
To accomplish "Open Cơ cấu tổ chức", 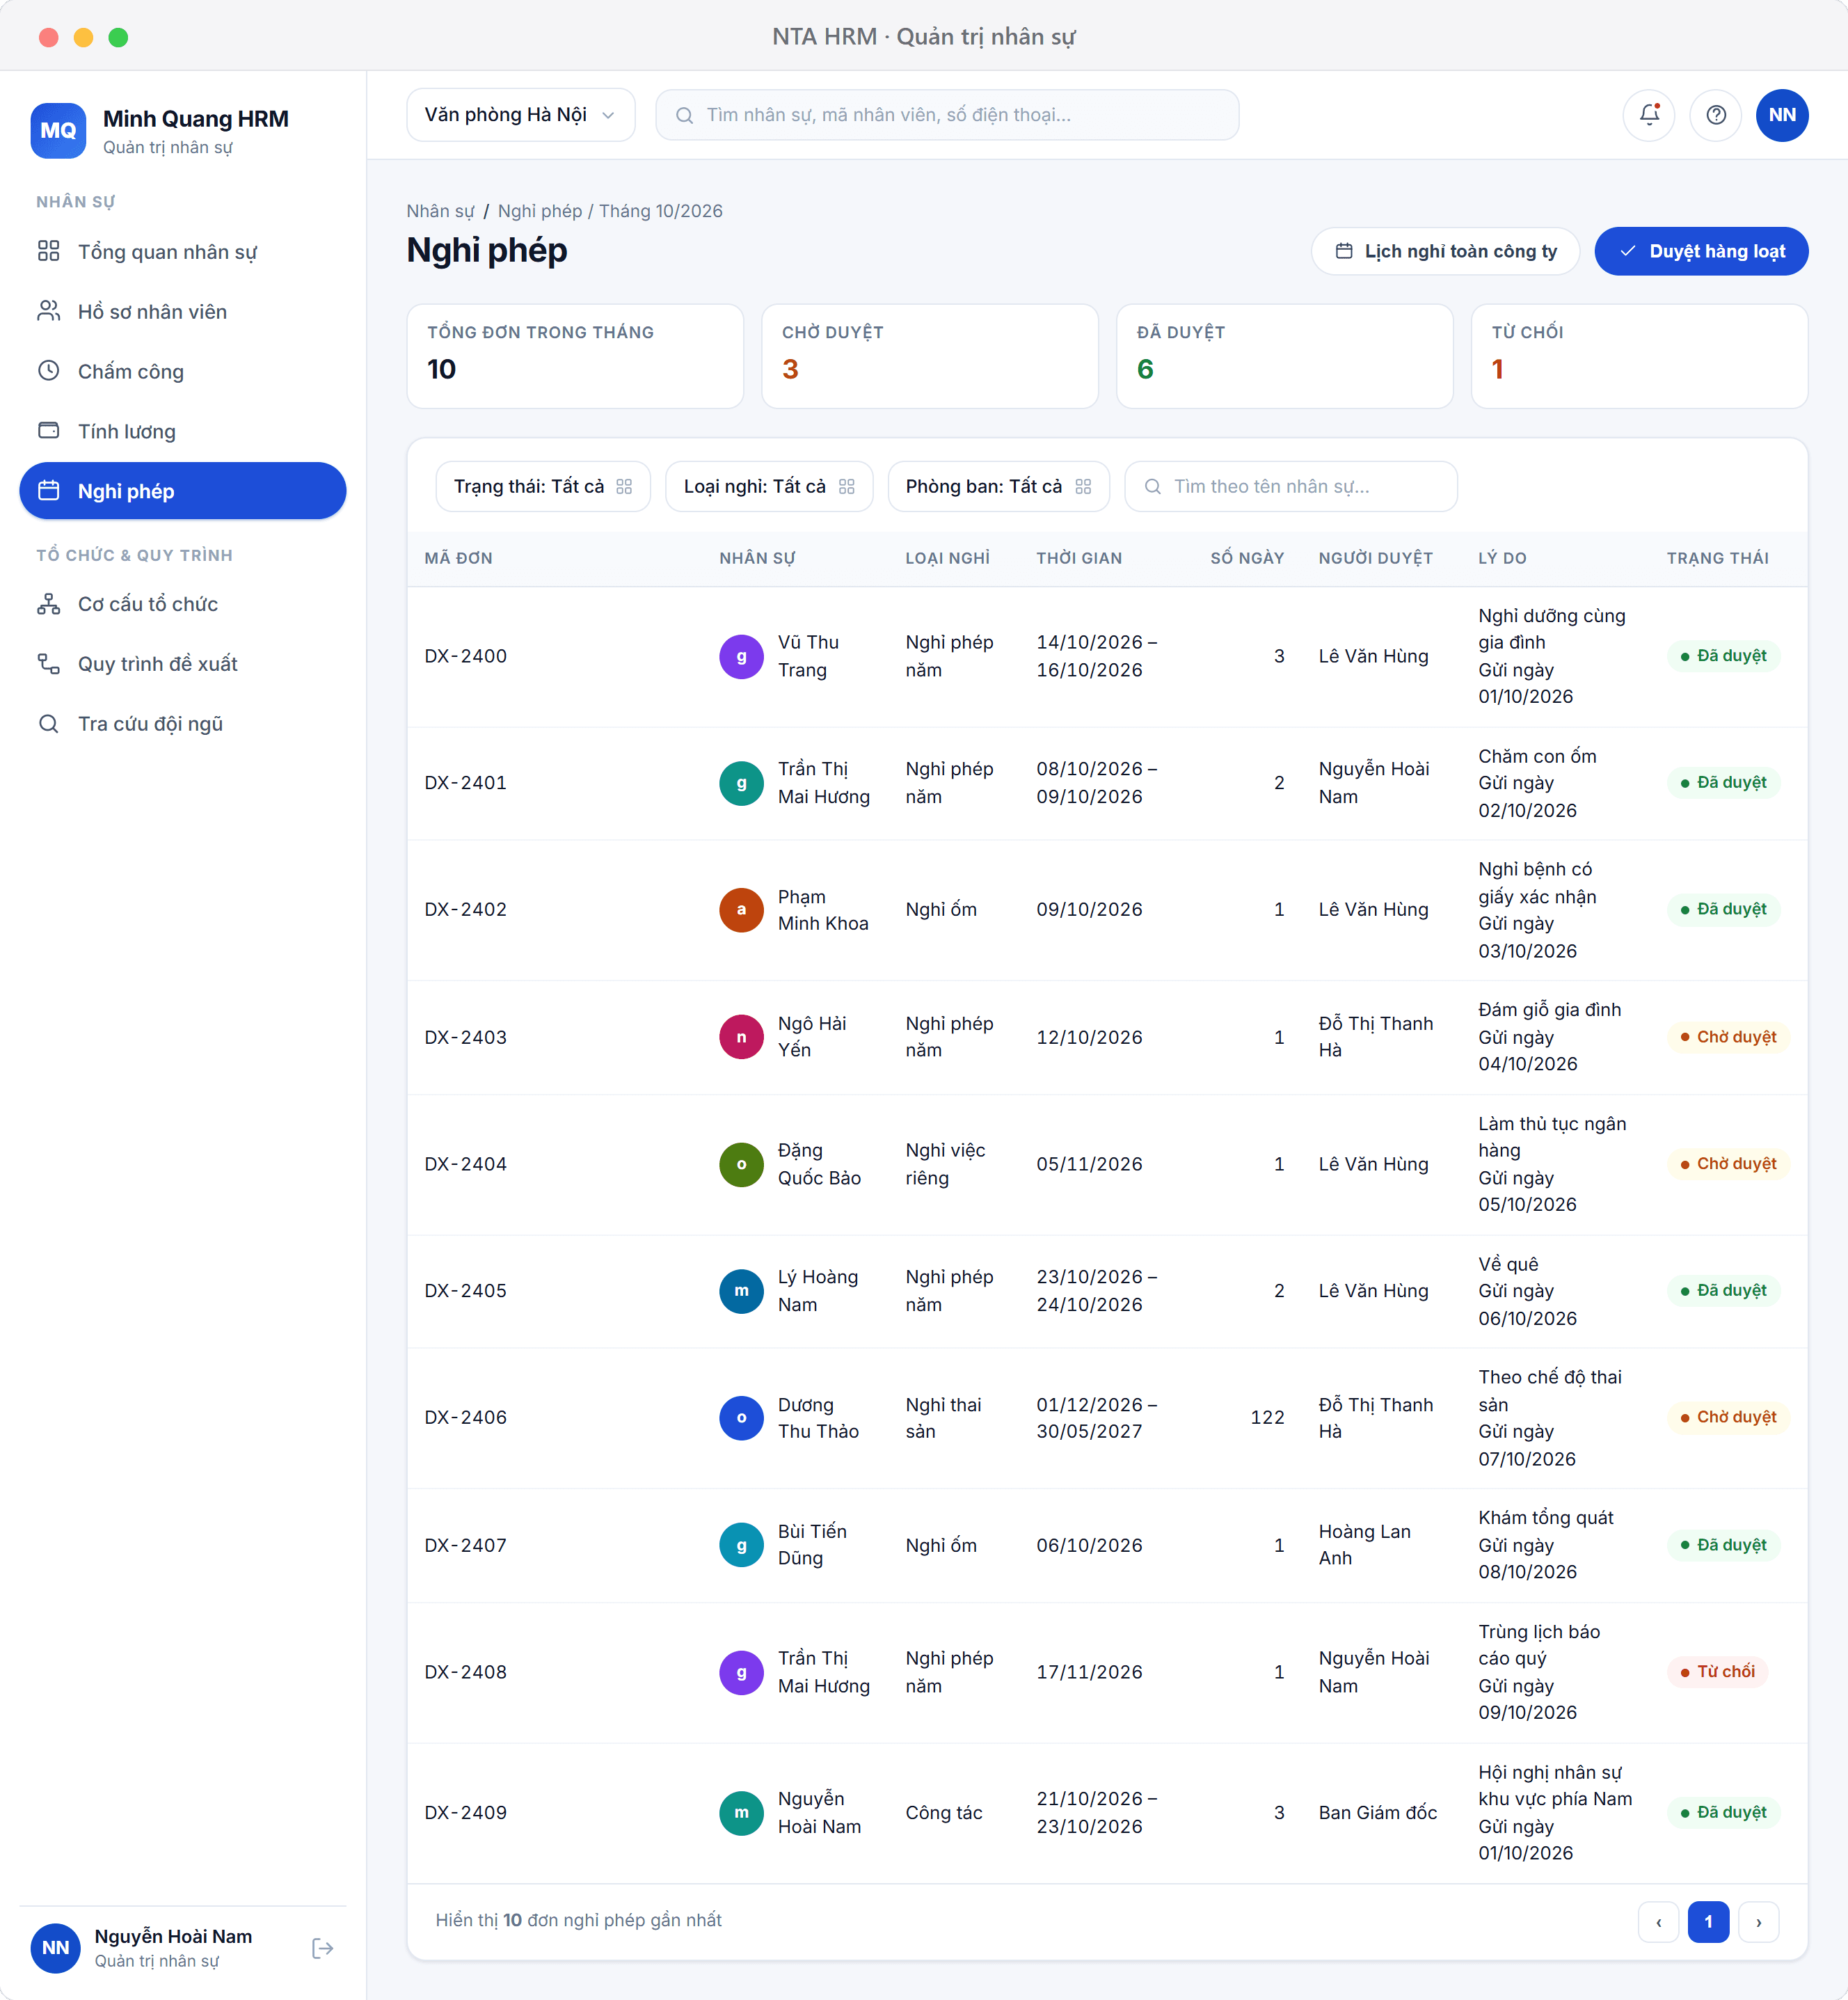I will click(x=183, y=604).
